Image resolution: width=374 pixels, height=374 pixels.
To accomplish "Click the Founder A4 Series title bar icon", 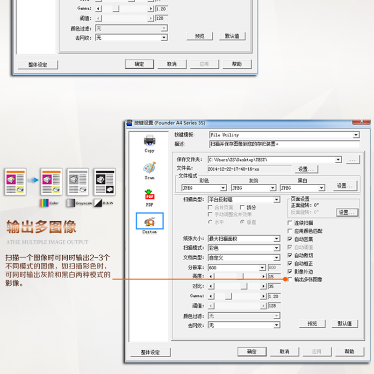I will click(x=129, y=123).
